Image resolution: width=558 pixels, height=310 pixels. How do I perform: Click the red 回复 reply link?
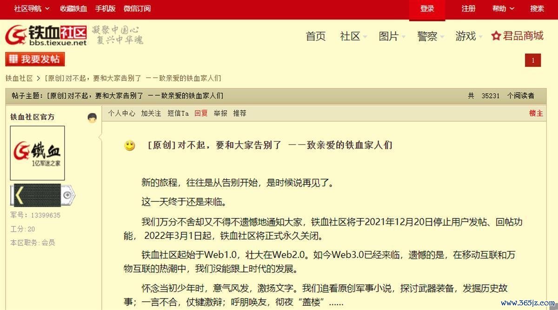[x=201, y=113]
